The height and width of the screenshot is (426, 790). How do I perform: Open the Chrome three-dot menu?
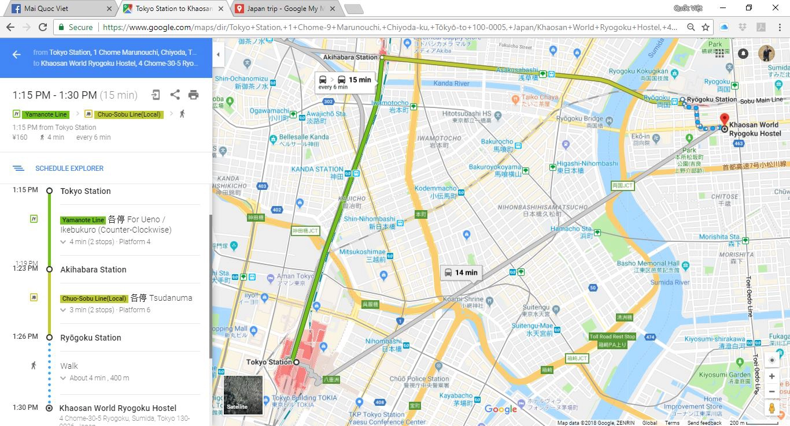click(x=778, y=27)
